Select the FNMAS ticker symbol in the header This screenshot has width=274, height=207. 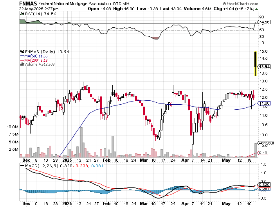point(28,3)
